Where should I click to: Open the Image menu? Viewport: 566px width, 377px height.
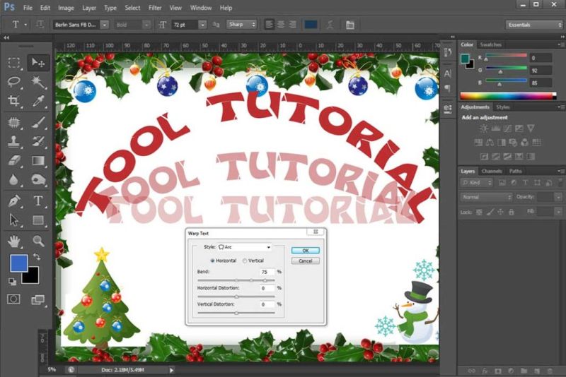(x=66, y=8)
